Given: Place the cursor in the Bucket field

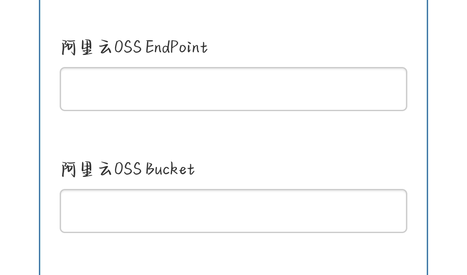Looking at the screenshot, I should coord(233,211).
